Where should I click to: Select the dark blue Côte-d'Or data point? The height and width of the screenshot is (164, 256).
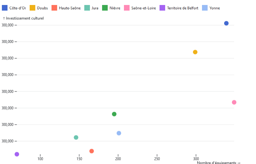[x=226, y=23]
